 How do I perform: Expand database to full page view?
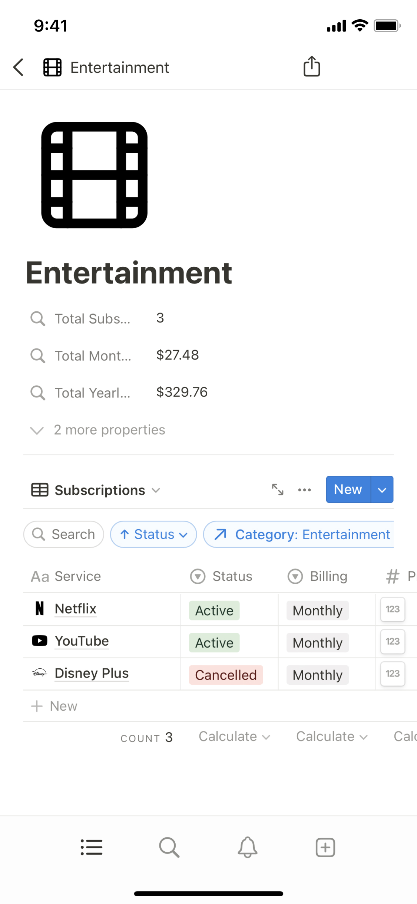click(278, 489)
